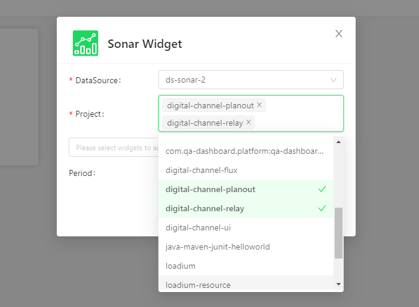
Task: Deselect digital-channel-relay in the dropdown list
Action: click(x=246, y=208)
